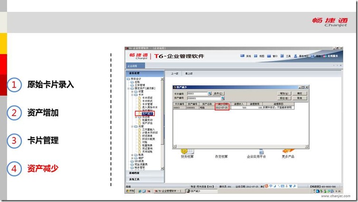The image size is (358, 202).
Task: Click the 确定 button
Action: coord(300,93)
